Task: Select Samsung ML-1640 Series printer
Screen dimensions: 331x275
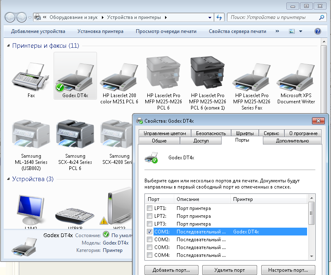Action: coord(31,134)
